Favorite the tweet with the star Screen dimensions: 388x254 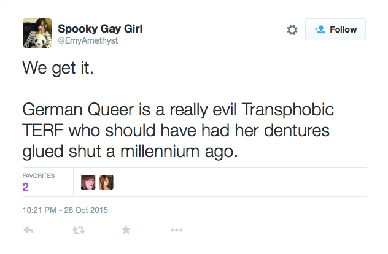coord(126,230)
